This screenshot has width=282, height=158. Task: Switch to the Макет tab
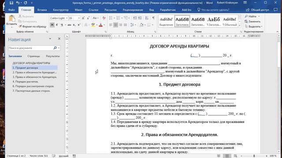[x=78, y=10]
